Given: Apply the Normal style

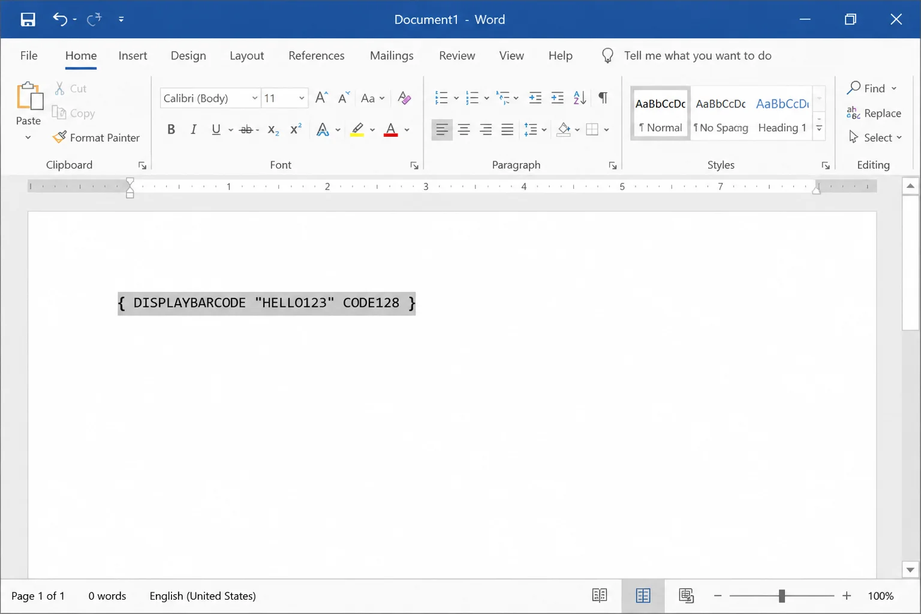Looking at the screenshot, I should point(660,114).
